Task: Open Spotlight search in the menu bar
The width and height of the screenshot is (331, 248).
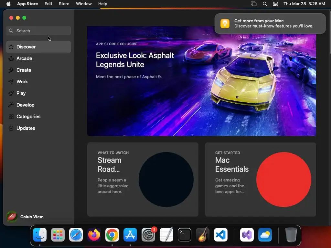Action: point(265,4)
